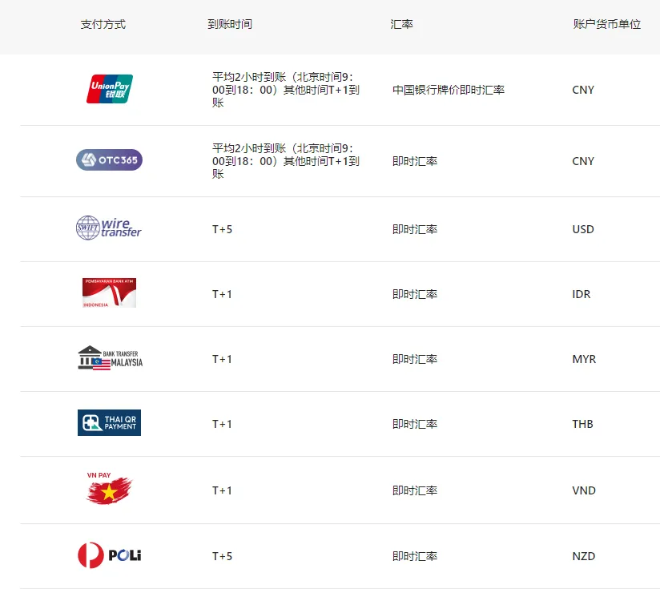Select the OTC365 payment logo

110,160
